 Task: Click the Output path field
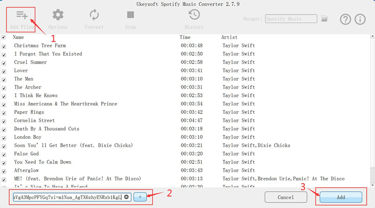click(x=291, y=19)
